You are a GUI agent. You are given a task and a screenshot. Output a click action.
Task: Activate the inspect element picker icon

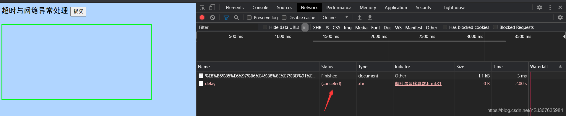coord(202,8)
